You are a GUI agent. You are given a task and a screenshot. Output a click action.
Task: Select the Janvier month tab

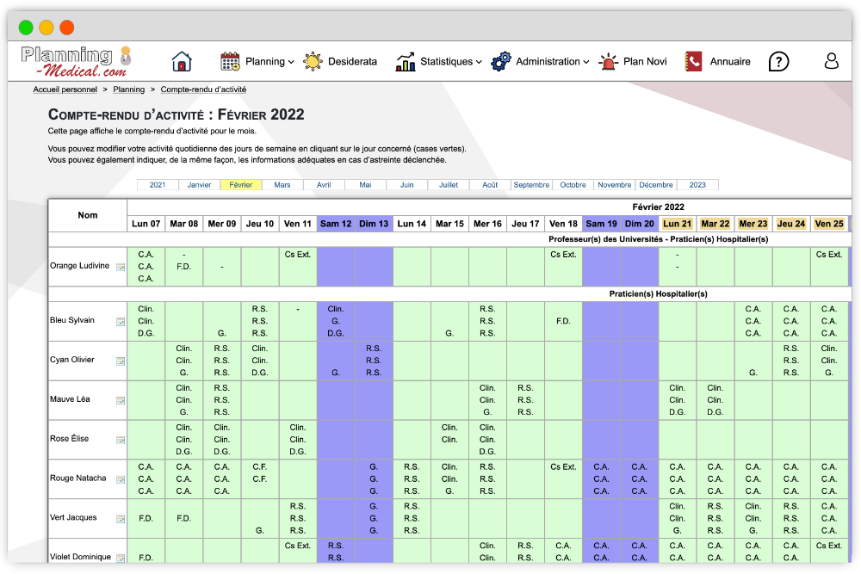[200, 185]
